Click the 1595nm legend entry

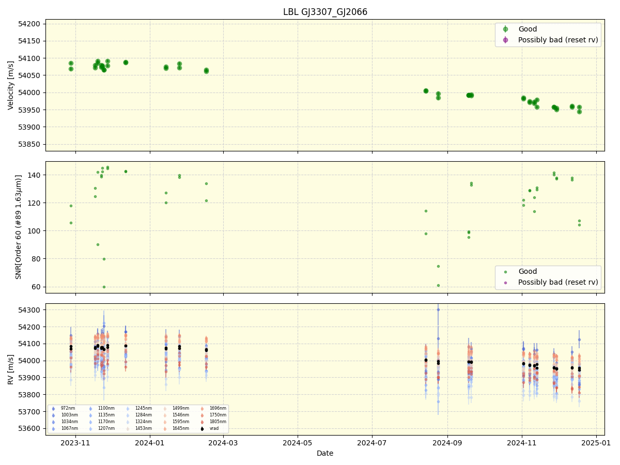pyautogui.click(x=181, y=422)
